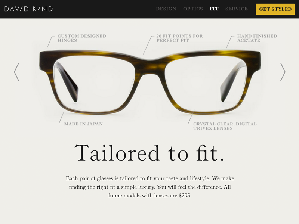Image resolution: width=299 pixels, height=224 pixels.
Task: Click the Get Styled button
Action: coord(275,9)
